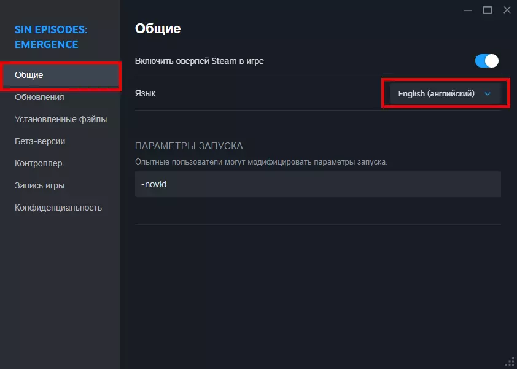Close the game properties window
Image resolution: width=517 pixels, height=369 pixels.
[x=507, y=10]
